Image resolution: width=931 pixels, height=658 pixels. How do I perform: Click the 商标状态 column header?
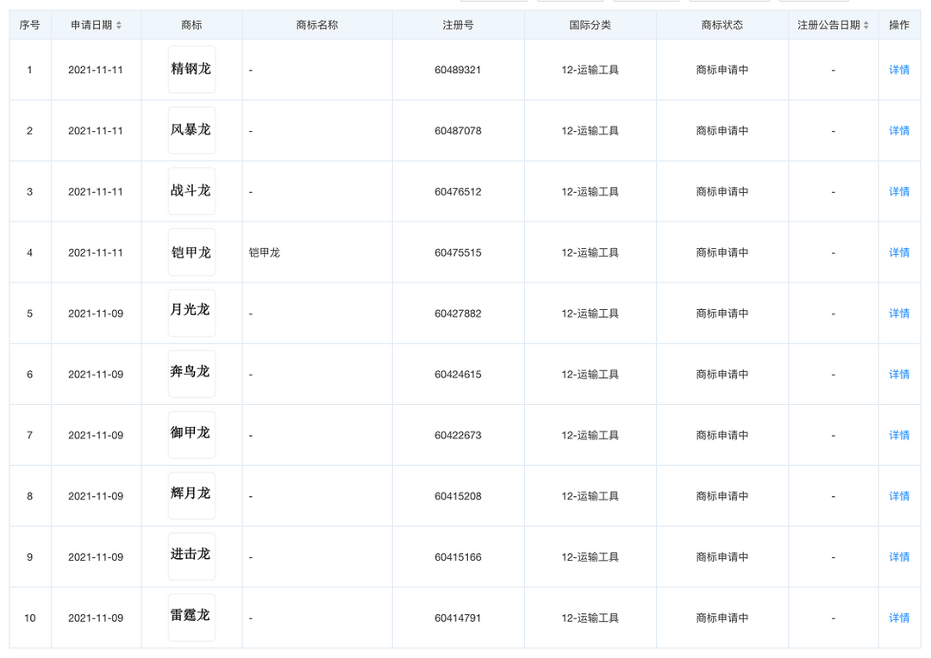click(x=722, y=25)
